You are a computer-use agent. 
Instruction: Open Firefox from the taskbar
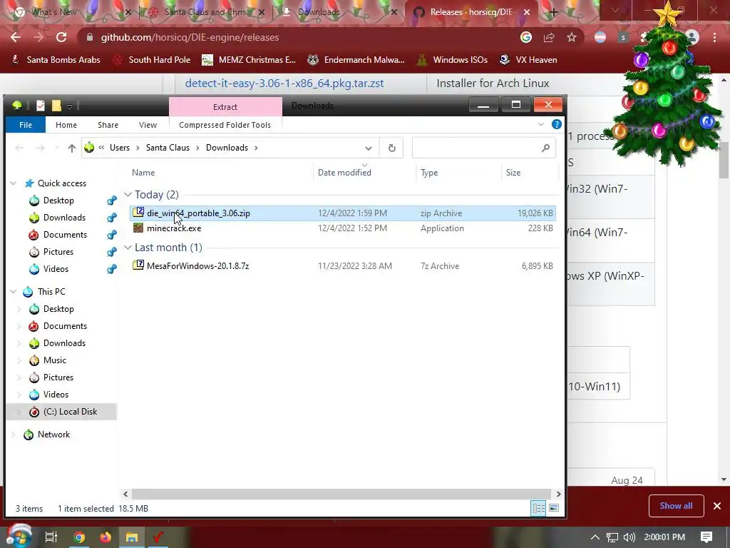(x=106, y=537)
